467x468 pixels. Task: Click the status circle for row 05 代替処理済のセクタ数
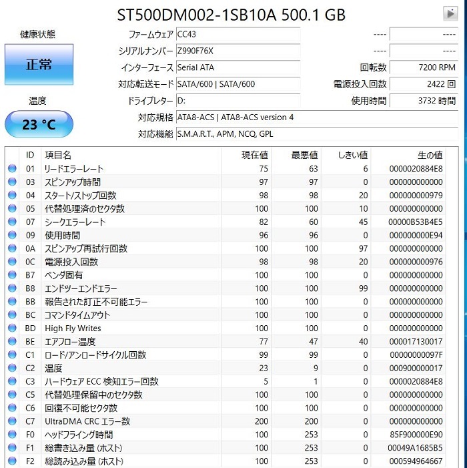click(x=12, y=208)
